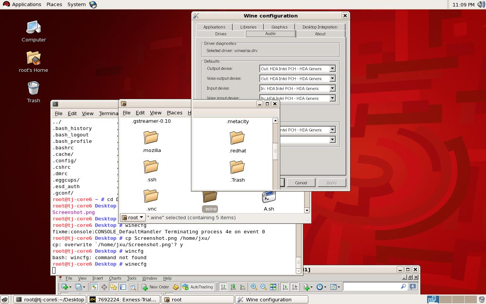Click the 11:09 PM clock in top panel
The image size is (486, 304).
point(463,5)
